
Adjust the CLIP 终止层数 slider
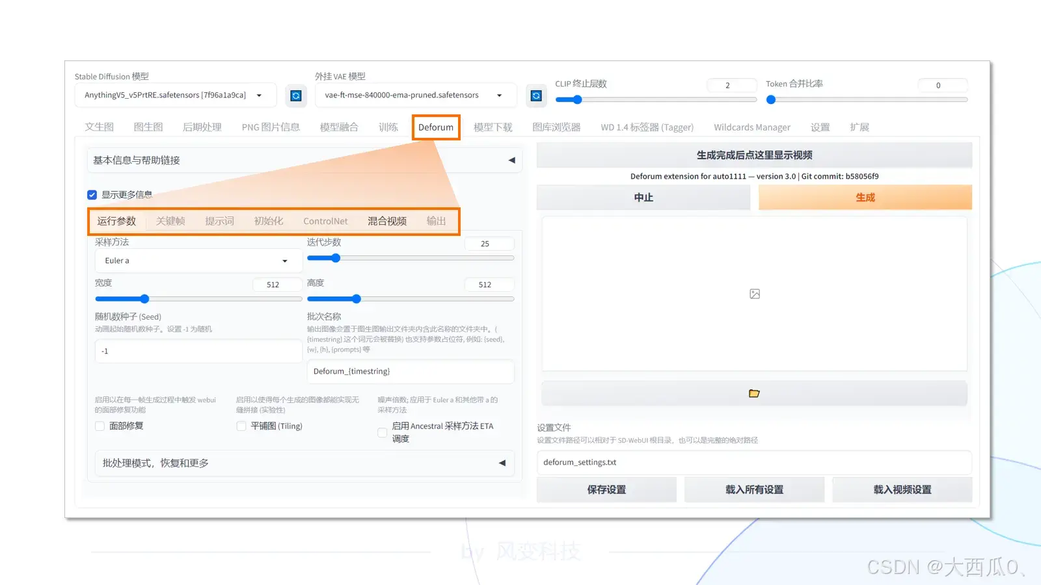656,100
